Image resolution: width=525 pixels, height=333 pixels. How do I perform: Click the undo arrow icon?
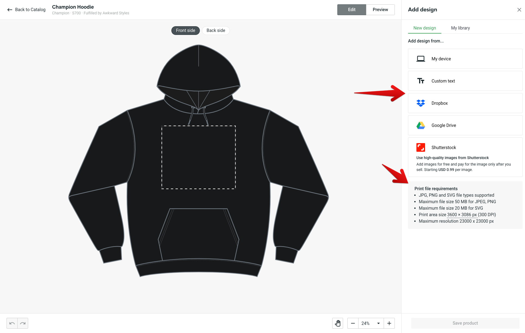(12, 324)
